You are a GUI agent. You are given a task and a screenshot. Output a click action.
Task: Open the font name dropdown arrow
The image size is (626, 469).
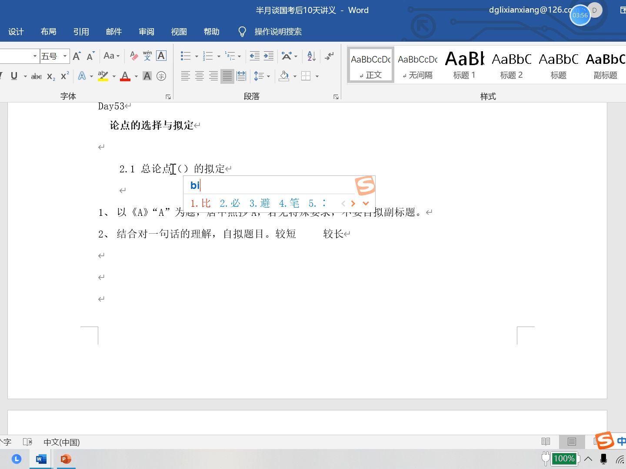35,56
